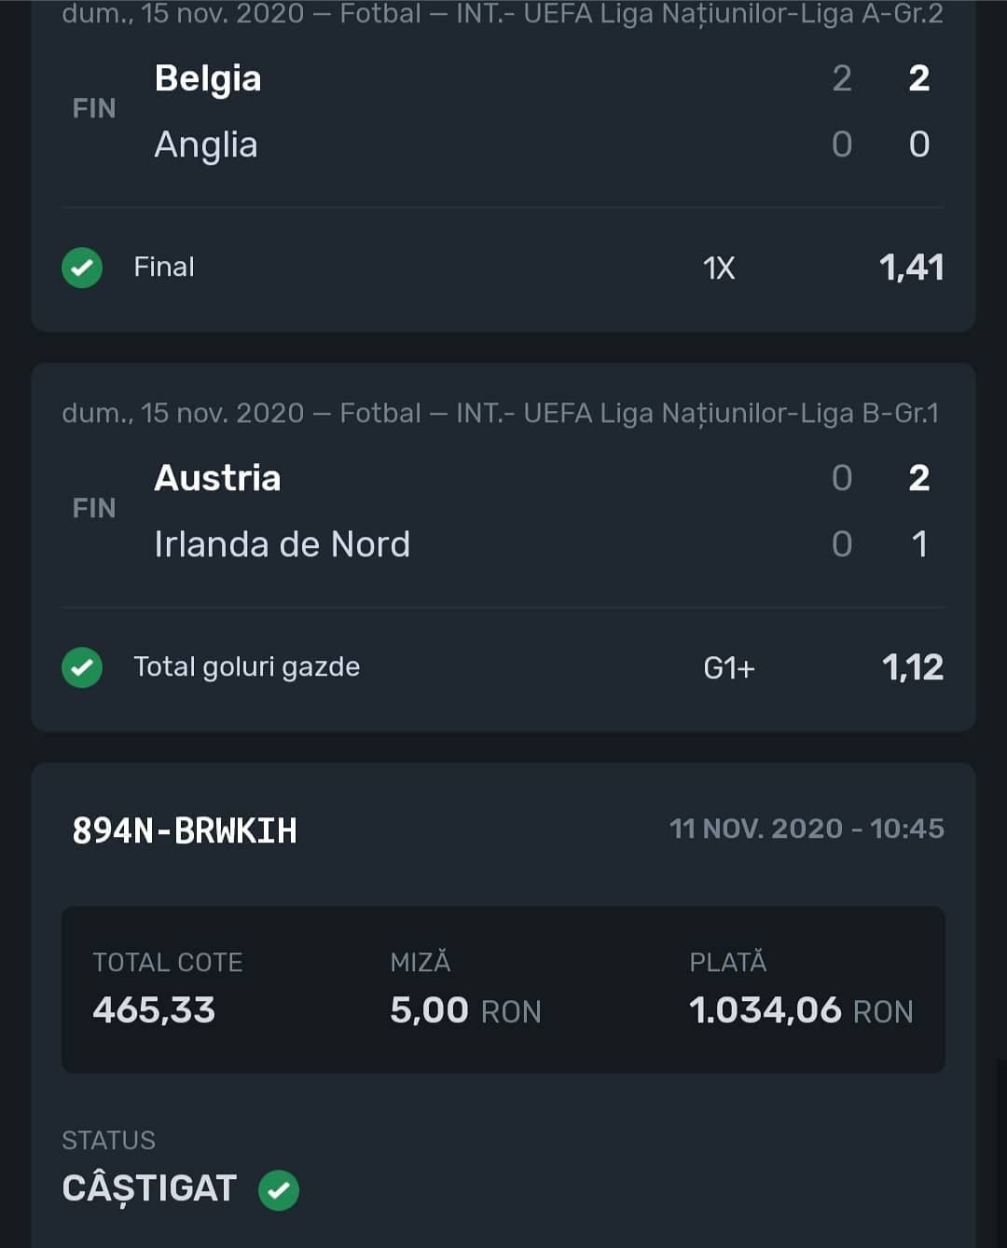
Task: Click the green checkmark beside Final bet
Action: click(x=82, y=267)
